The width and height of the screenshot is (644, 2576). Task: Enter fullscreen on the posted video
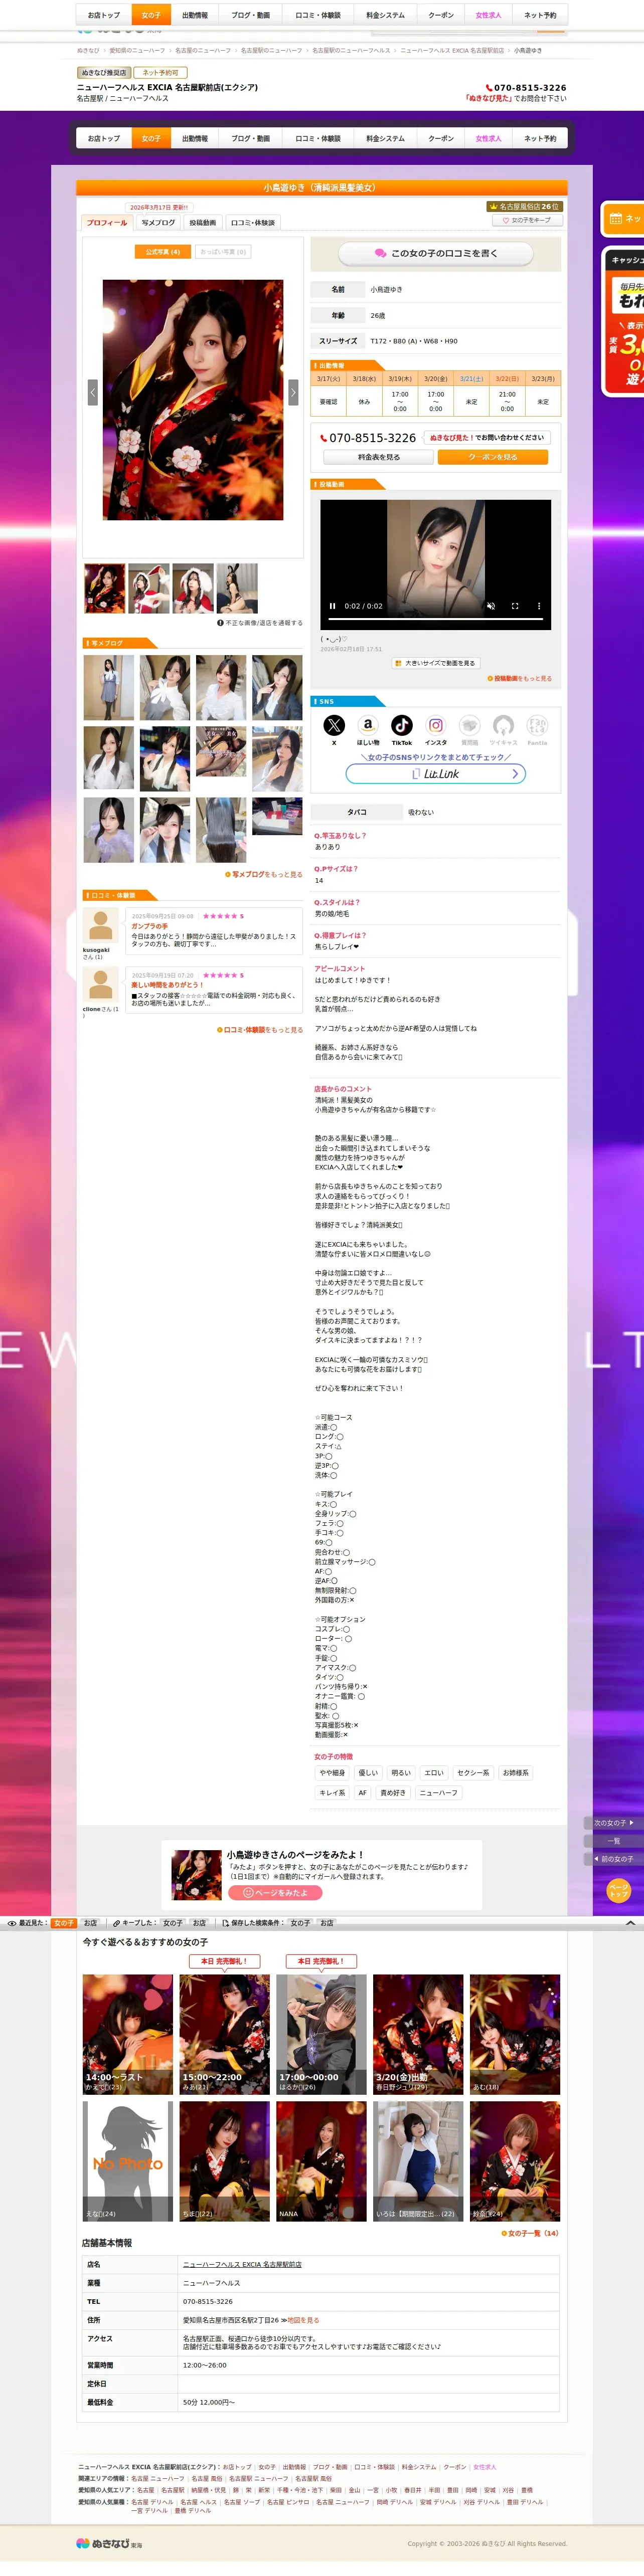pyautogui.click(x=515, y=606)
